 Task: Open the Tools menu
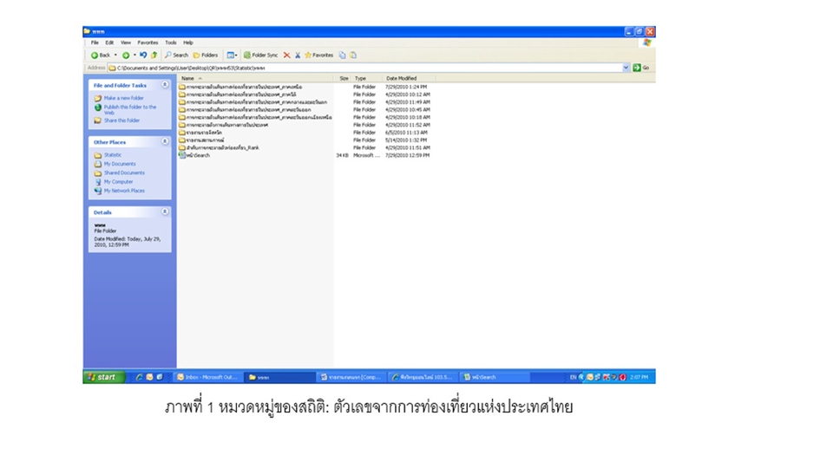coord(171,42)
